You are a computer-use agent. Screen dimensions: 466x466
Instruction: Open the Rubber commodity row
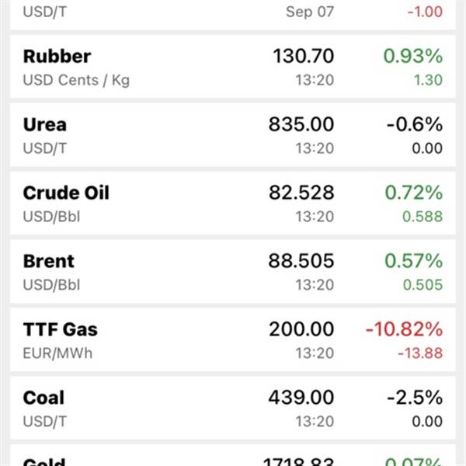pyautogui.click(x=233, y=67)
